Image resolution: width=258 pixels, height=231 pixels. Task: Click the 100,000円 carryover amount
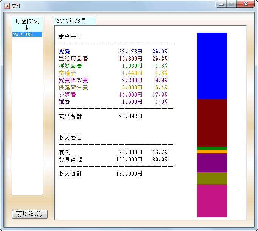[129, 159]
